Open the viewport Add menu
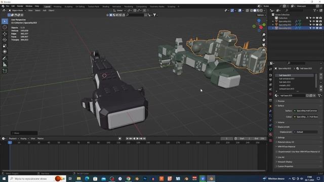The image size is (324, 182). (x=45, y=10)
